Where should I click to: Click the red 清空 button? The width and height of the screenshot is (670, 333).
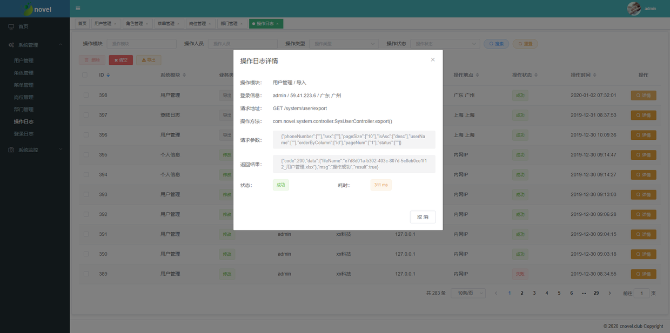tap(120, 60)
